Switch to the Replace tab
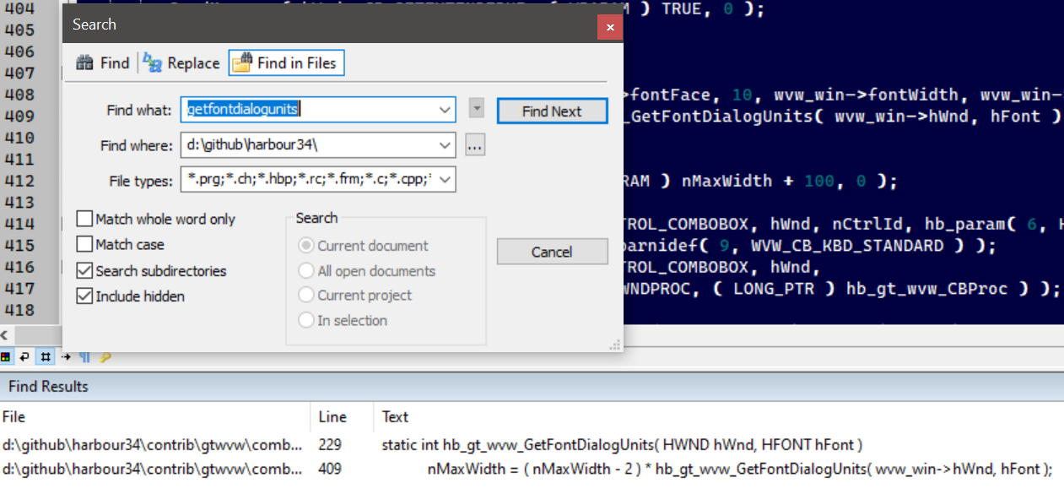Viewport: 1064px width, 494px height. [x=181, y=63]
